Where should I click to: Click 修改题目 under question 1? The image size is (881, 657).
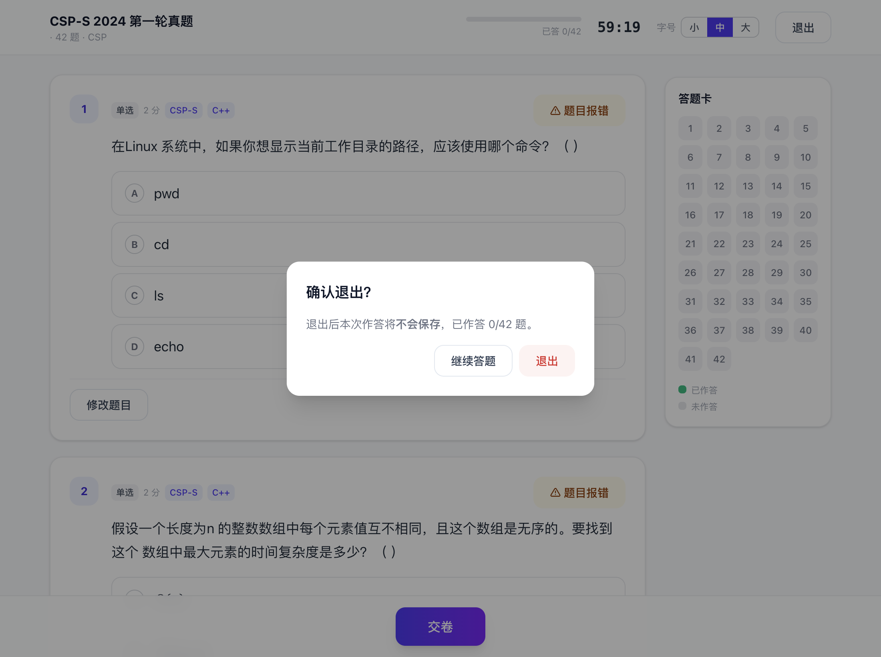[109, 405]
